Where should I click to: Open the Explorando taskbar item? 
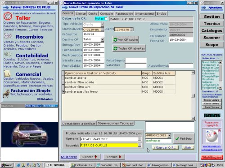83,165
